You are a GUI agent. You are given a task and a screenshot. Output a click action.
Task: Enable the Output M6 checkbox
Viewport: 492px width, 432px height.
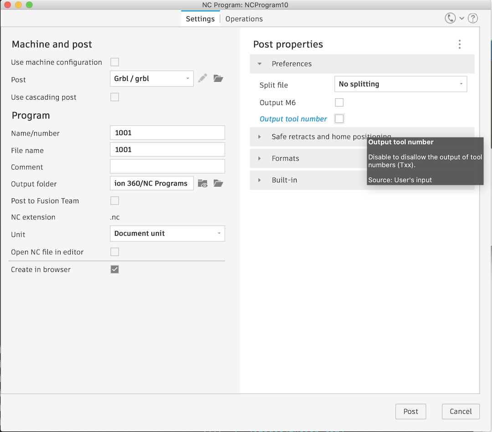339,102
